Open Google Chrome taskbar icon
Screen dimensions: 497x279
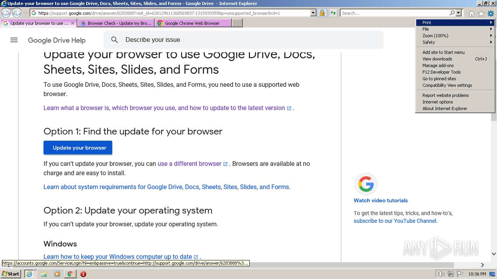click(x=70, y=274)
